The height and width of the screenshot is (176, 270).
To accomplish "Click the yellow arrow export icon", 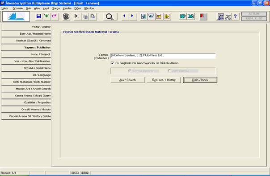I will [167, 16].
